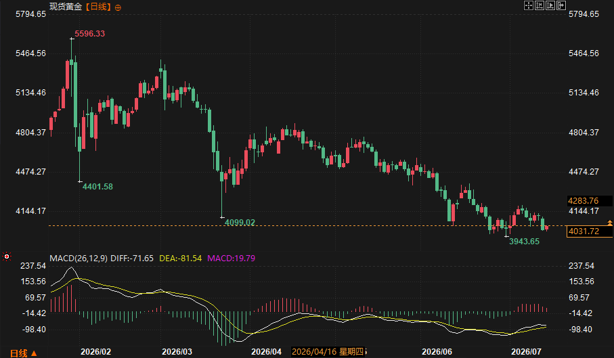Viewport: 614px width, 358px height.
Task: Click the DIFF:-71.65 value
Action: 132,259
